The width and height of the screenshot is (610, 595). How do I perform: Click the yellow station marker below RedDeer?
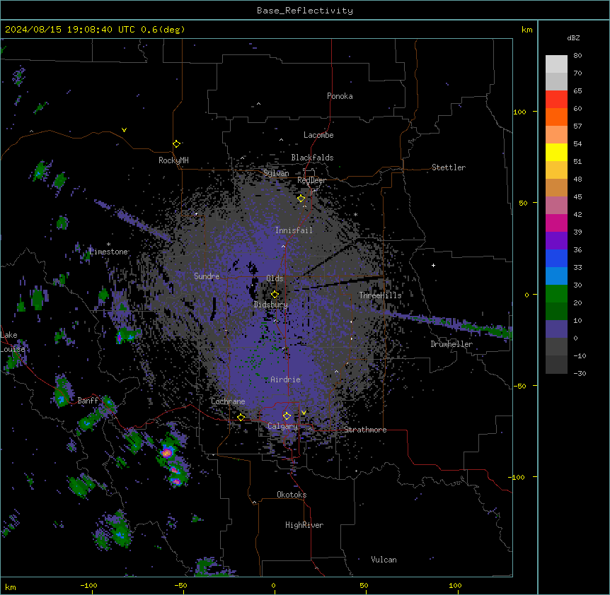(x=301, y=199)
